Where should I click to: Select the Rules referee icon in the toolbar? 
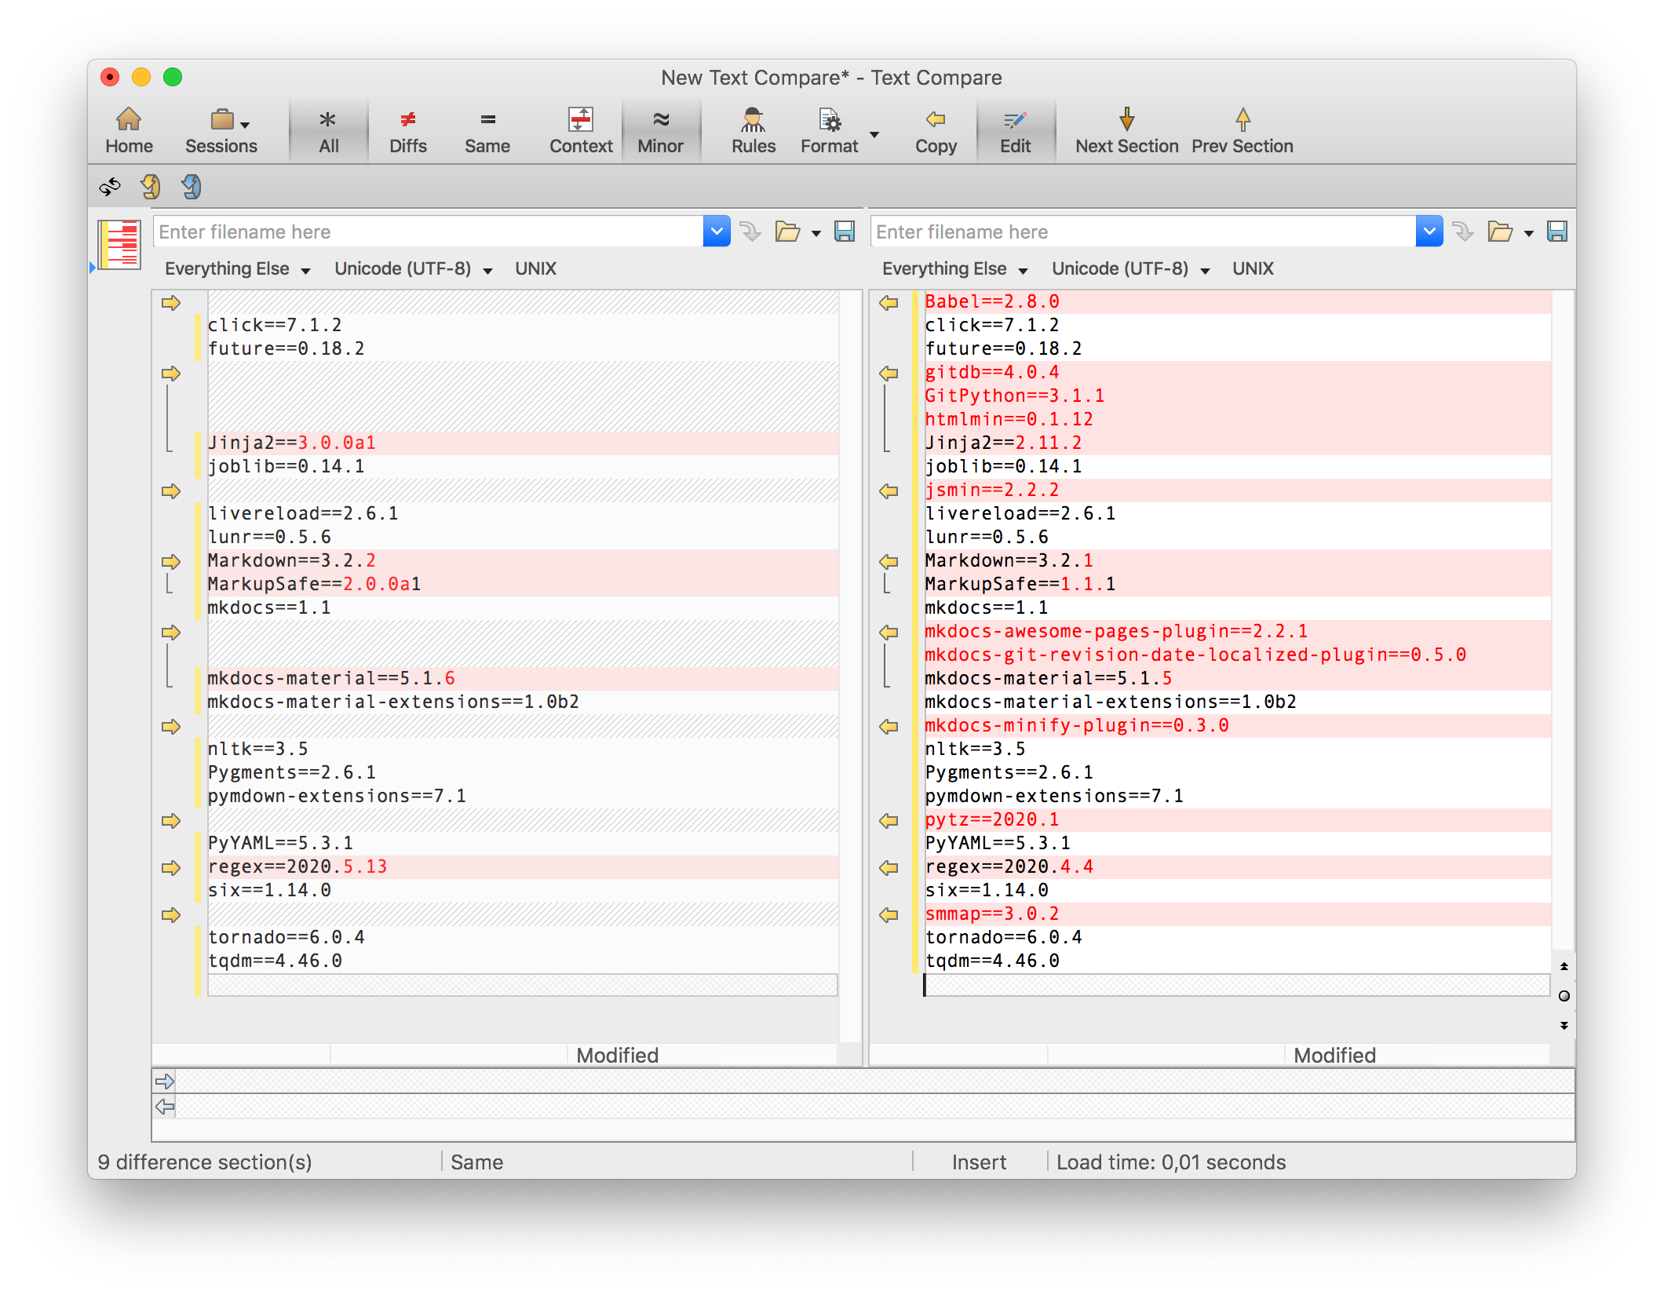click(752, 129)
